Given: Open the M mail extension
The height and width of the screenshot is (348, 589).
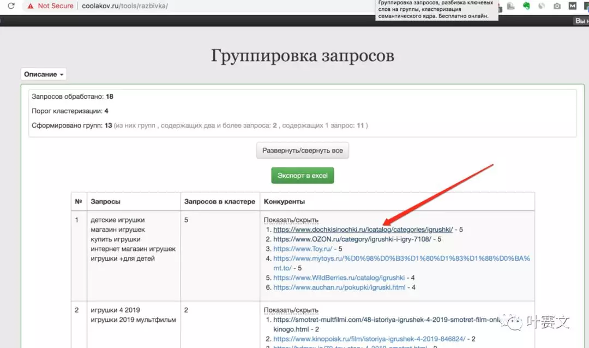Looking at the screenshot, I should tap(573, 5).
